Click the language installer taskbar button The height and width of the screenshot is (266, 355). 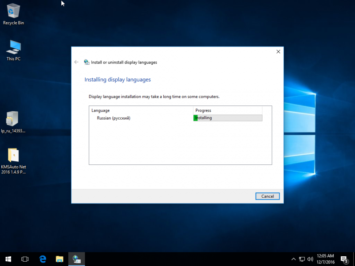click(x=76, y=259)
